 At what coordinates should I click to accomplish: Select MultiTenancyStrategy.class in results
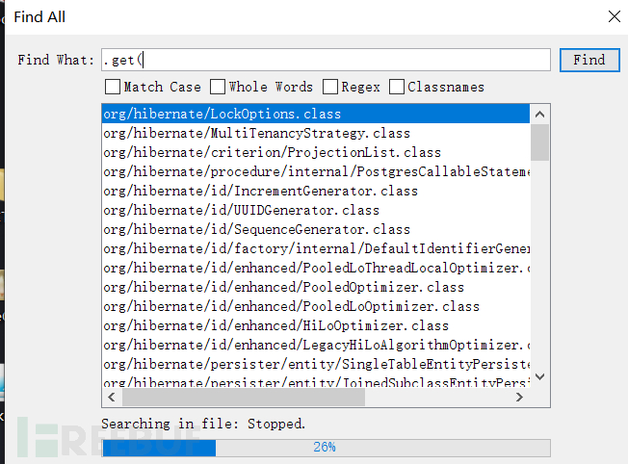coord(256,133)
